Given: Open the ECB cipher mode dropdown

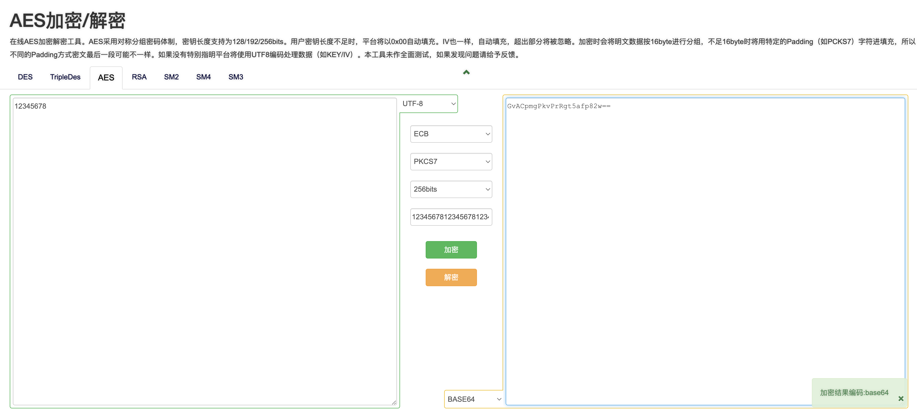Looking at the screenshot, I should 451,134.
